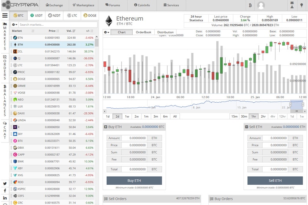This screenshot has height=205, width=308.
Task: Open Cryptopia's Twitter page
Action: pos(5,184)
